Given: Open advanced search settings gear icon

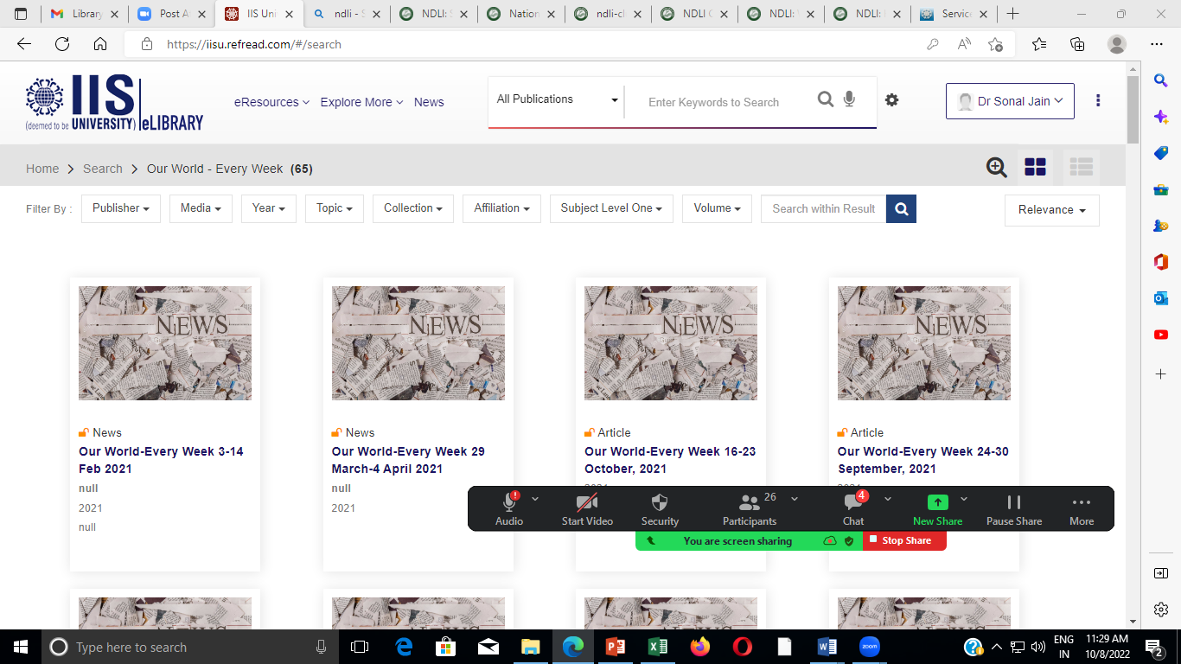Looking at the screenshot, I should coord(891,100).
